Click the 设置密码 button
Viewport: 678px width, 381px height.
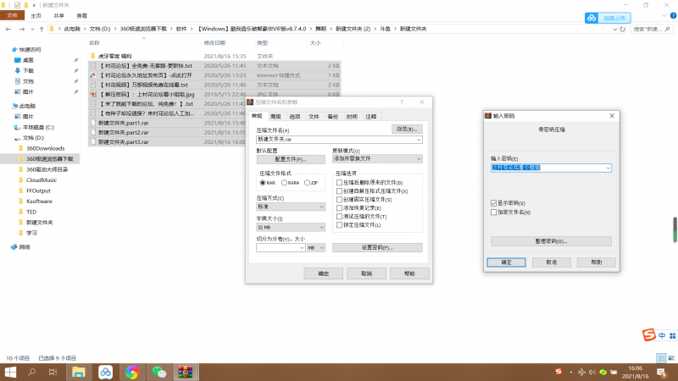point(376,247)
